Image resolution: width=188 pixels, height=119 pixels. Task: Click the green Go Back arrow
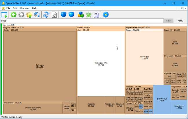point(13,15)
